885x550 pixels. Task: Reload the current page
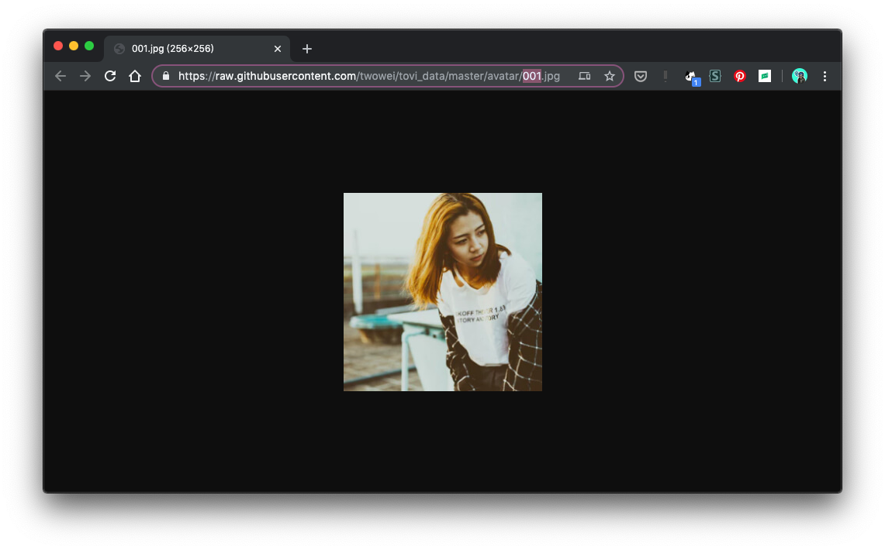[x=110, y=76]
